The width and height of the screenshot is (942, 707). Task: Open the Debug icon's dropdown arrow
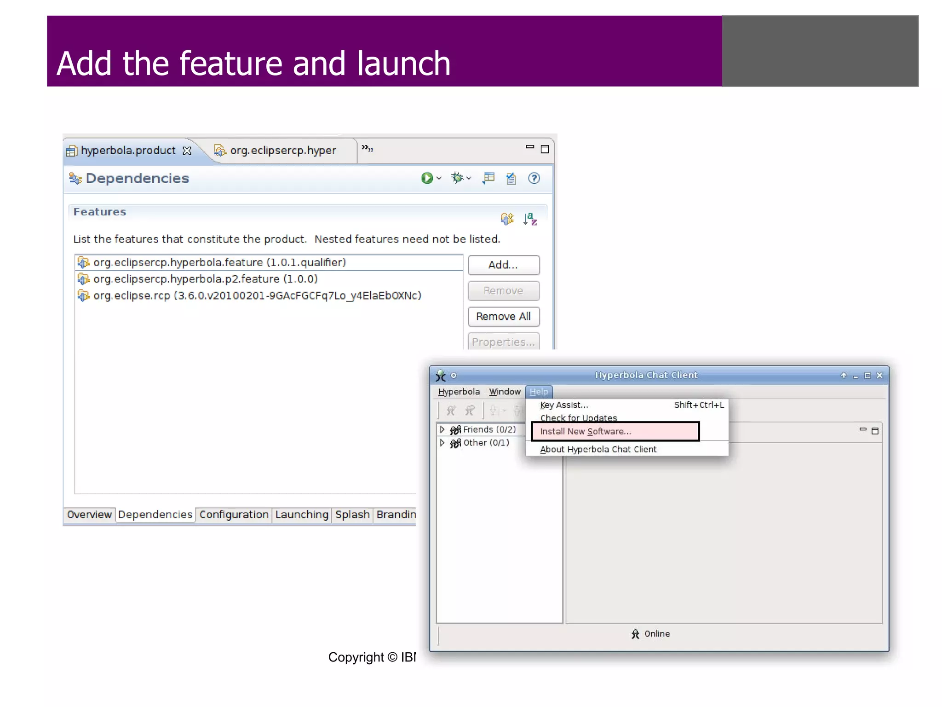(x=469, y=178)
